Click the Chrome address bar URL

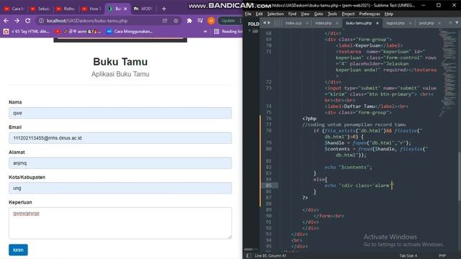tap(87, 21)
